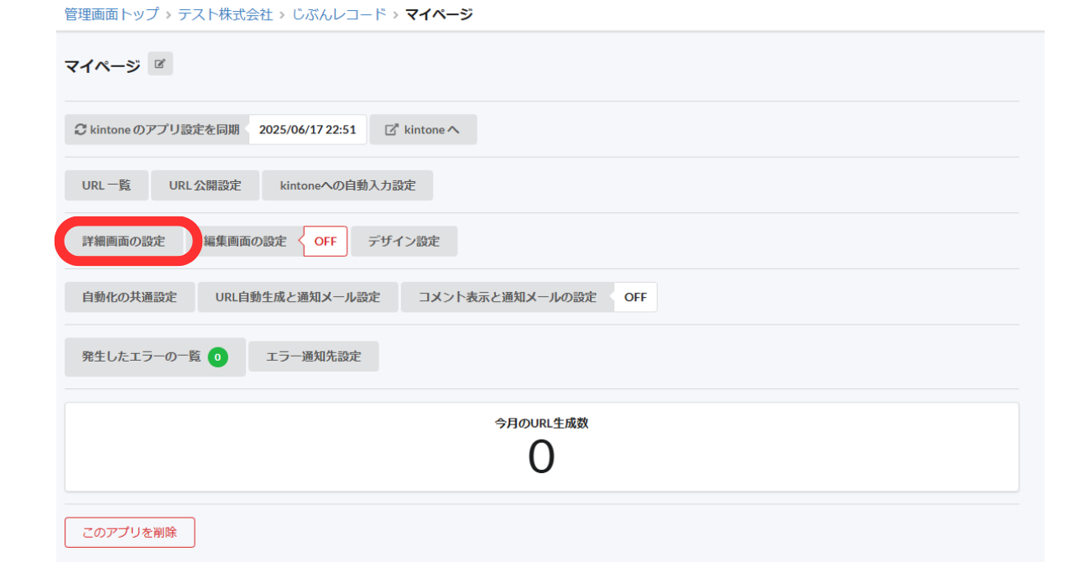This screenshot has width=1074, height=562.
Task: Click the edit icon next to マイページ heading
Action: pos(160,64)
